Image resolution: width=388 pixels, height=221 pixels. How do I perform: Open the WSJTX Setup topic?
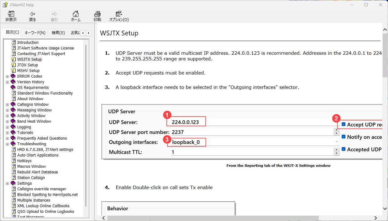[29, 59]
